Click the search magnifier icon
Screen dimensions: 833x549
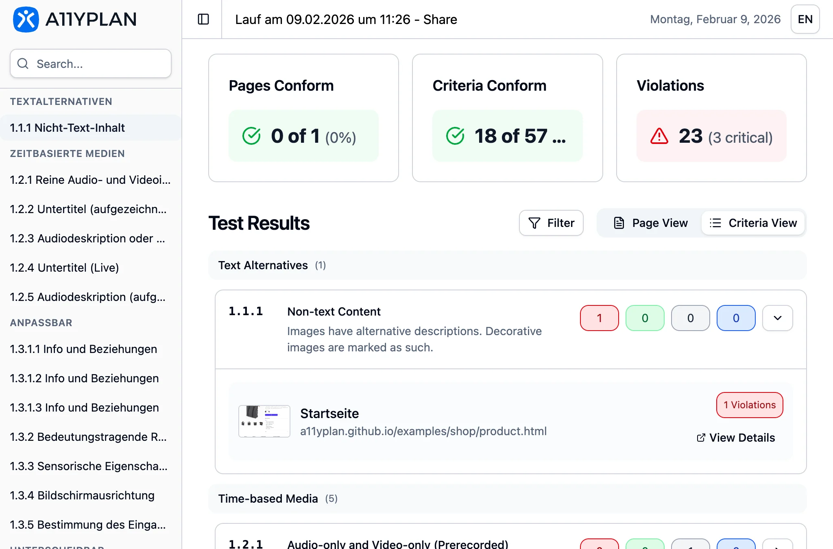pyautogui.click(x=23, y=63)
